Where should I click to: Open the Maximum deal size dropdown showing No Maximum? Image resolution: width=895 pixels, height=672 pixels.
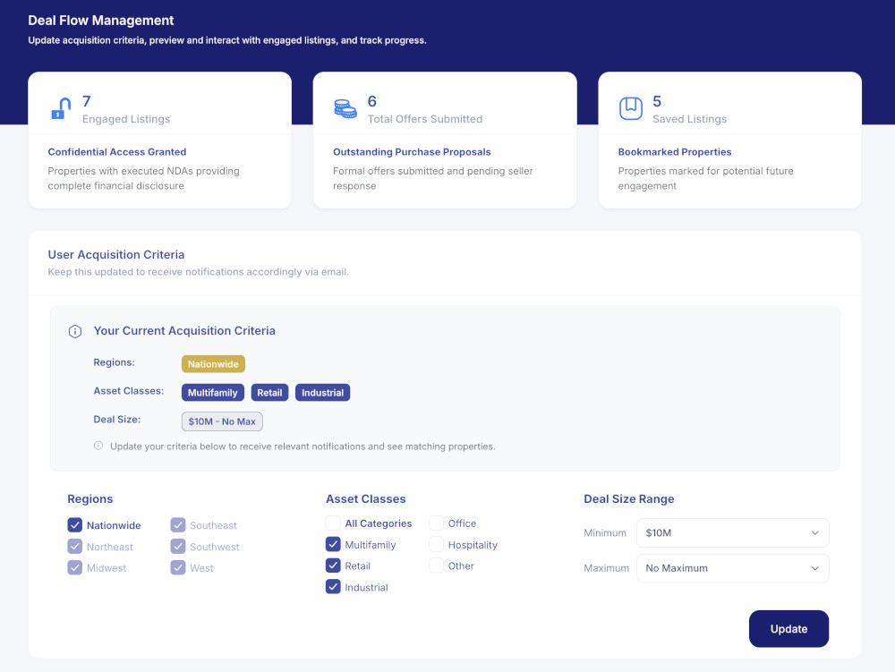click(x=732, y=568)
